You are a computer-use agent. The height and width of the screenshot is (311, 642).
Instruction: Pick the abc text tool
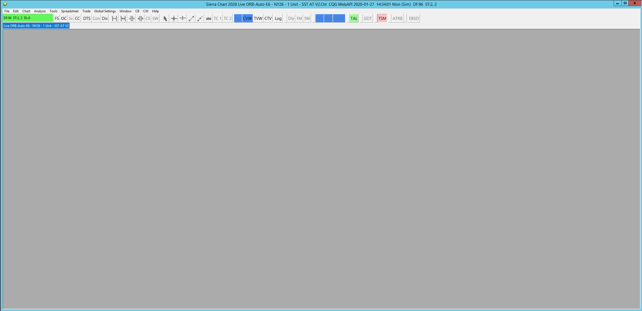pyautogui.click(x=209, y=18)
